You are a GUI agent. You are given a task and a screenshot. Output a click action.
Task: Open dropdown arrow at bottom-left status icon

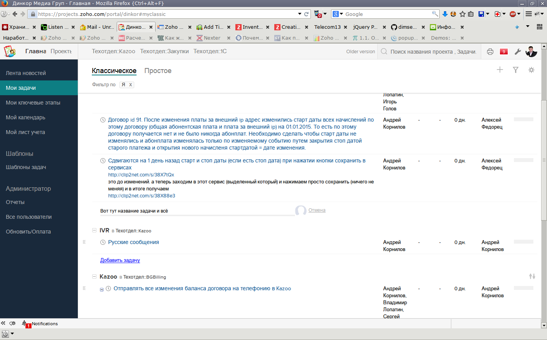coord(12,333)
